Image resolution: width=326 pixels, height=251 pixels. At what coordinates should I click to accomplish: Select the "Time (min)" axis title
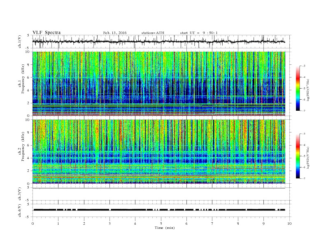point(165,228)
